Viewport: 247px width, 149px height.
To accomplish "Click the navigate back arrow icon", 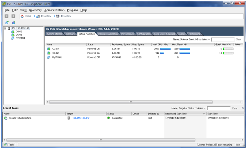I will [x=6, y=16].
